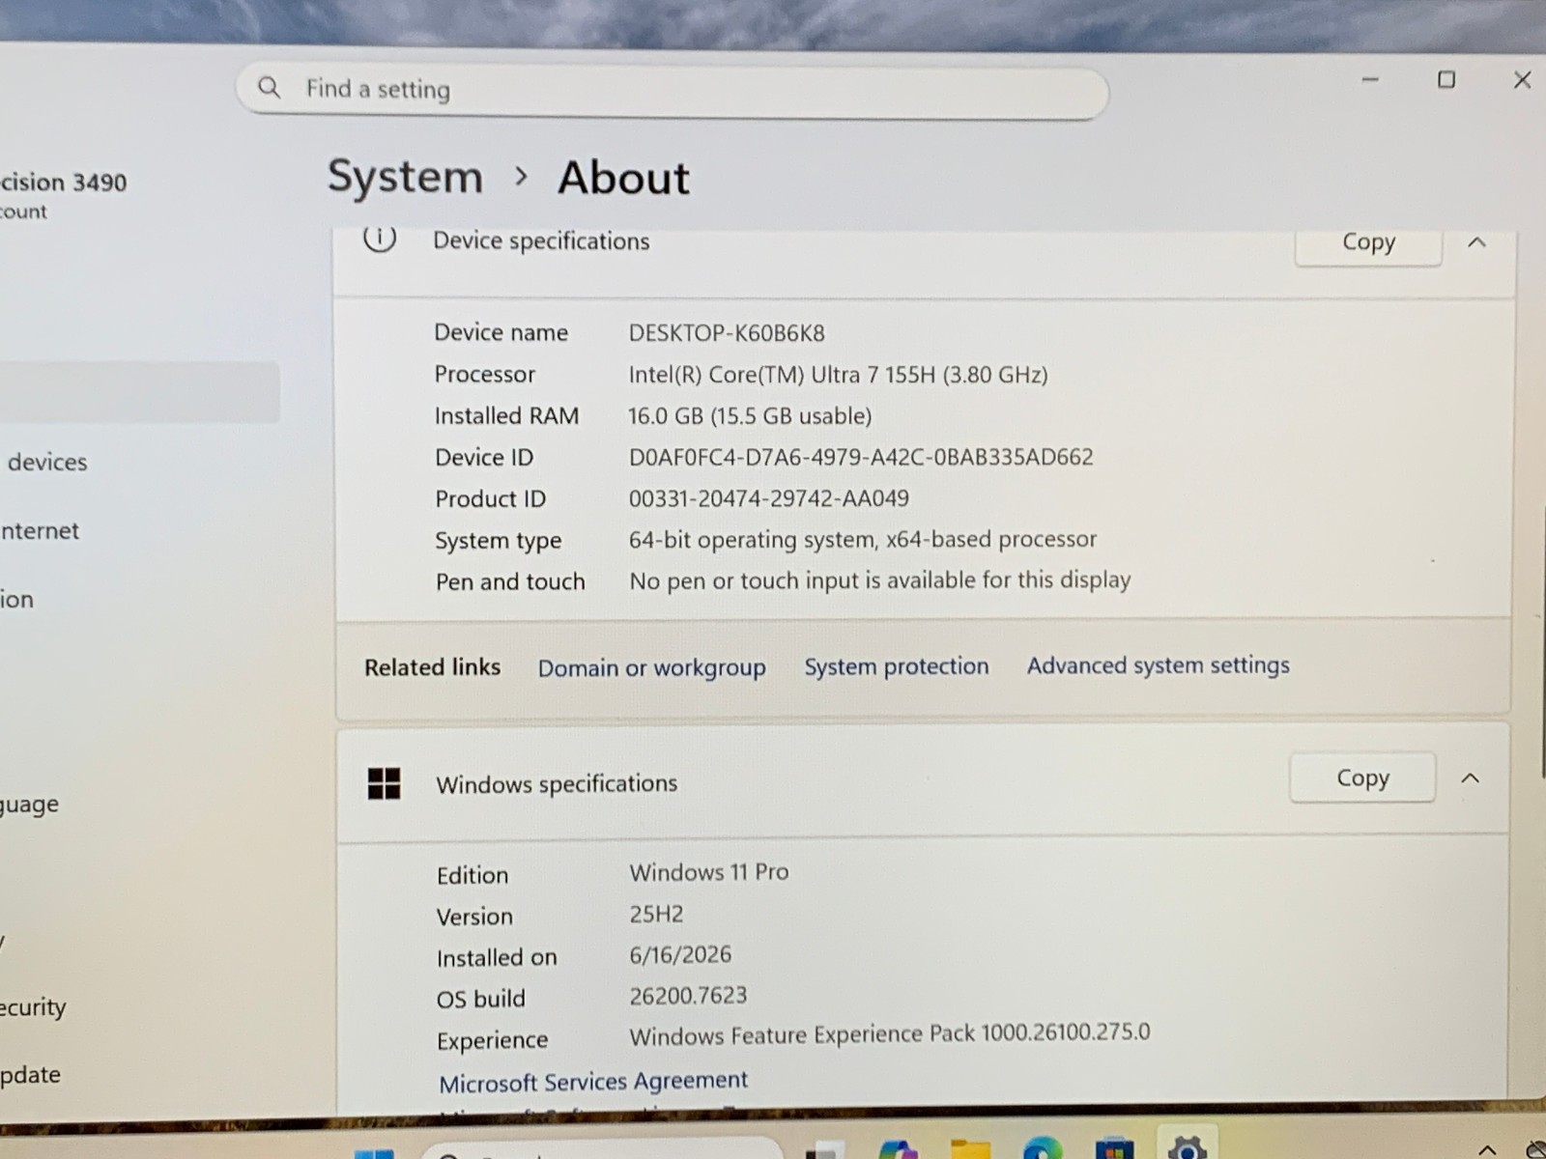Image resolution: width=1546 pixels, height=1159 pixels.
Task: Select the 16.0 GB installed RAM value
Action: coord(750,416)
